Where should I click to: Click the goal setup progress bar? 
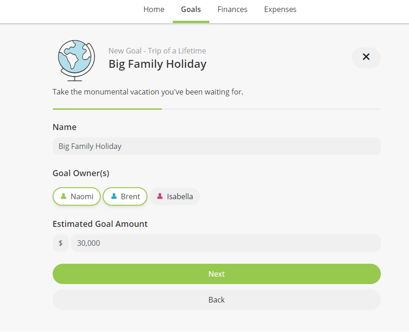pyautogui.click(x=216, y=109)
